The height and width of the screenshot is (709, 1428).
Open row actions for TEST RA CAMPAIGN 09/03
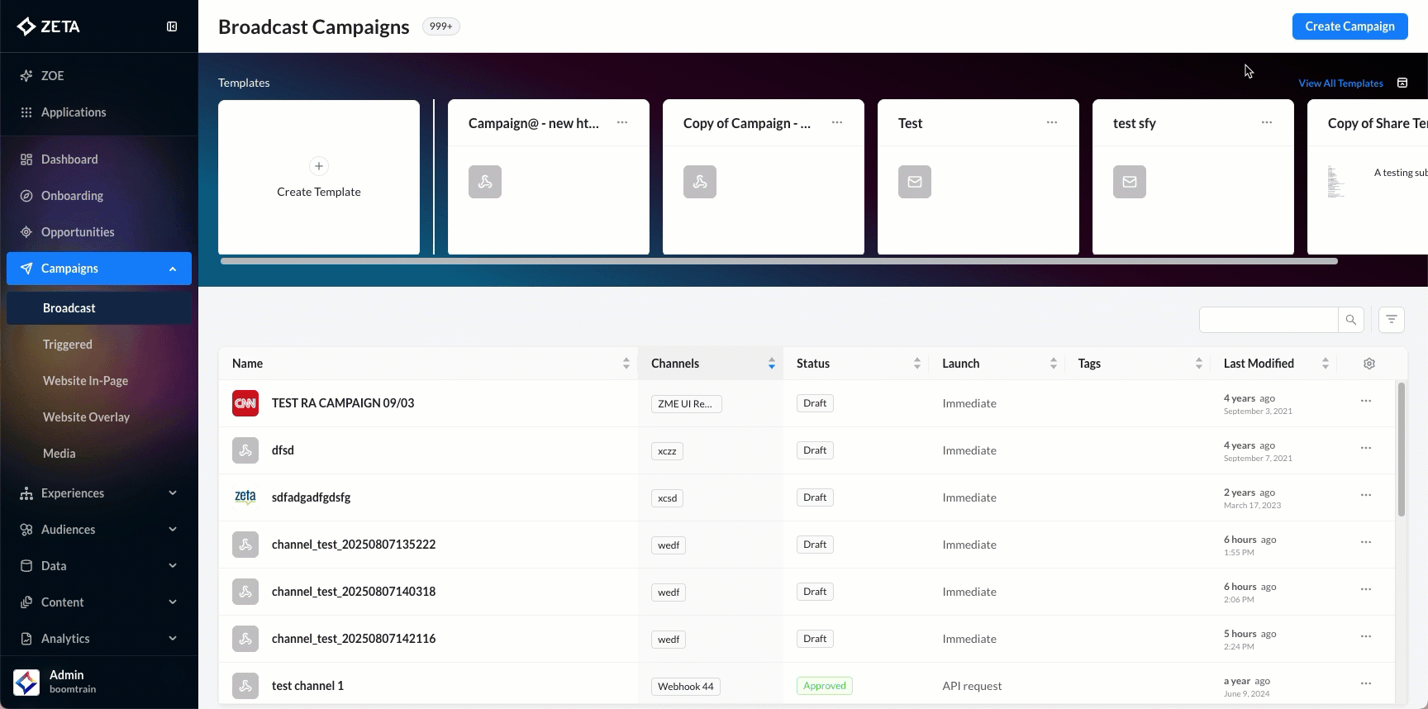pyautogui.click(x=1366, y=401)
